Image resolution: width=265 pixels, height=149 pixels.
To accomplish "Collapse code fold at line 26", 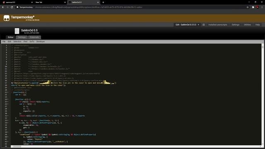I will click(8, 104).
